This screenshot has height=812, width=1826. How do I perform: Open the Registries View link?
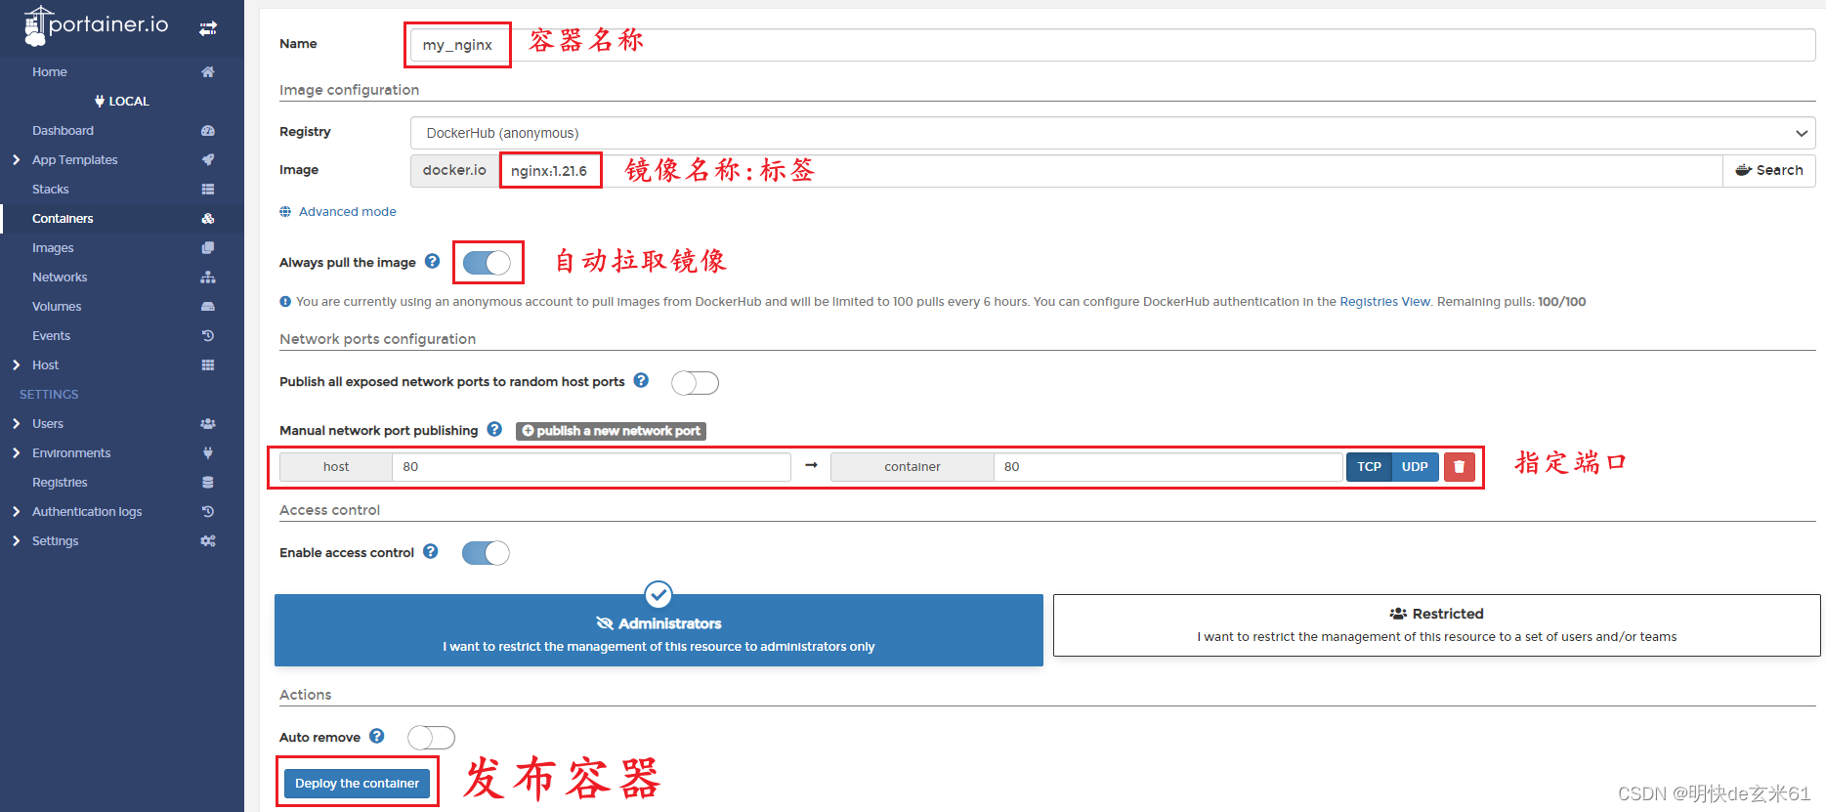[1384, 301]
